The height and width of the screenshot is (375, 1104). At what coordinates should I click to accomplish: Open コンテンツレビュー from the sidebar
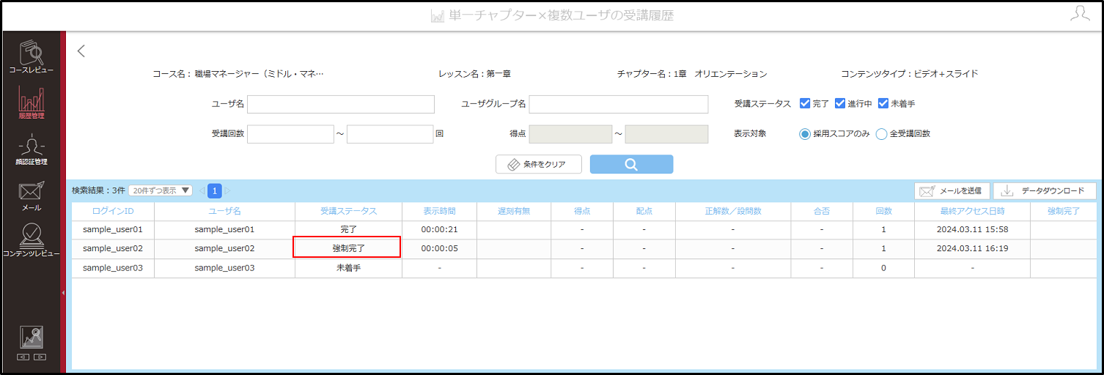(x=31, y=241)
